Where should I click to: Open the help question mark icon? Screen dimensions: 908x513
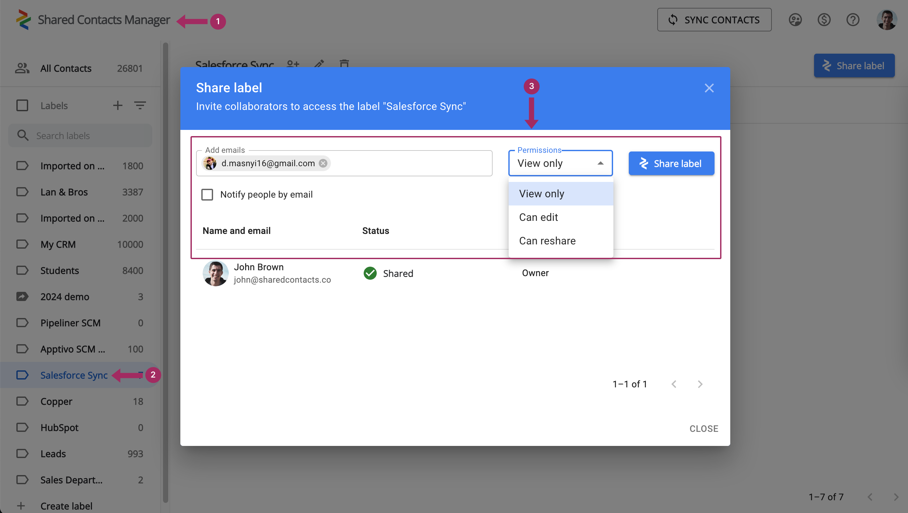tap(853, 20)
